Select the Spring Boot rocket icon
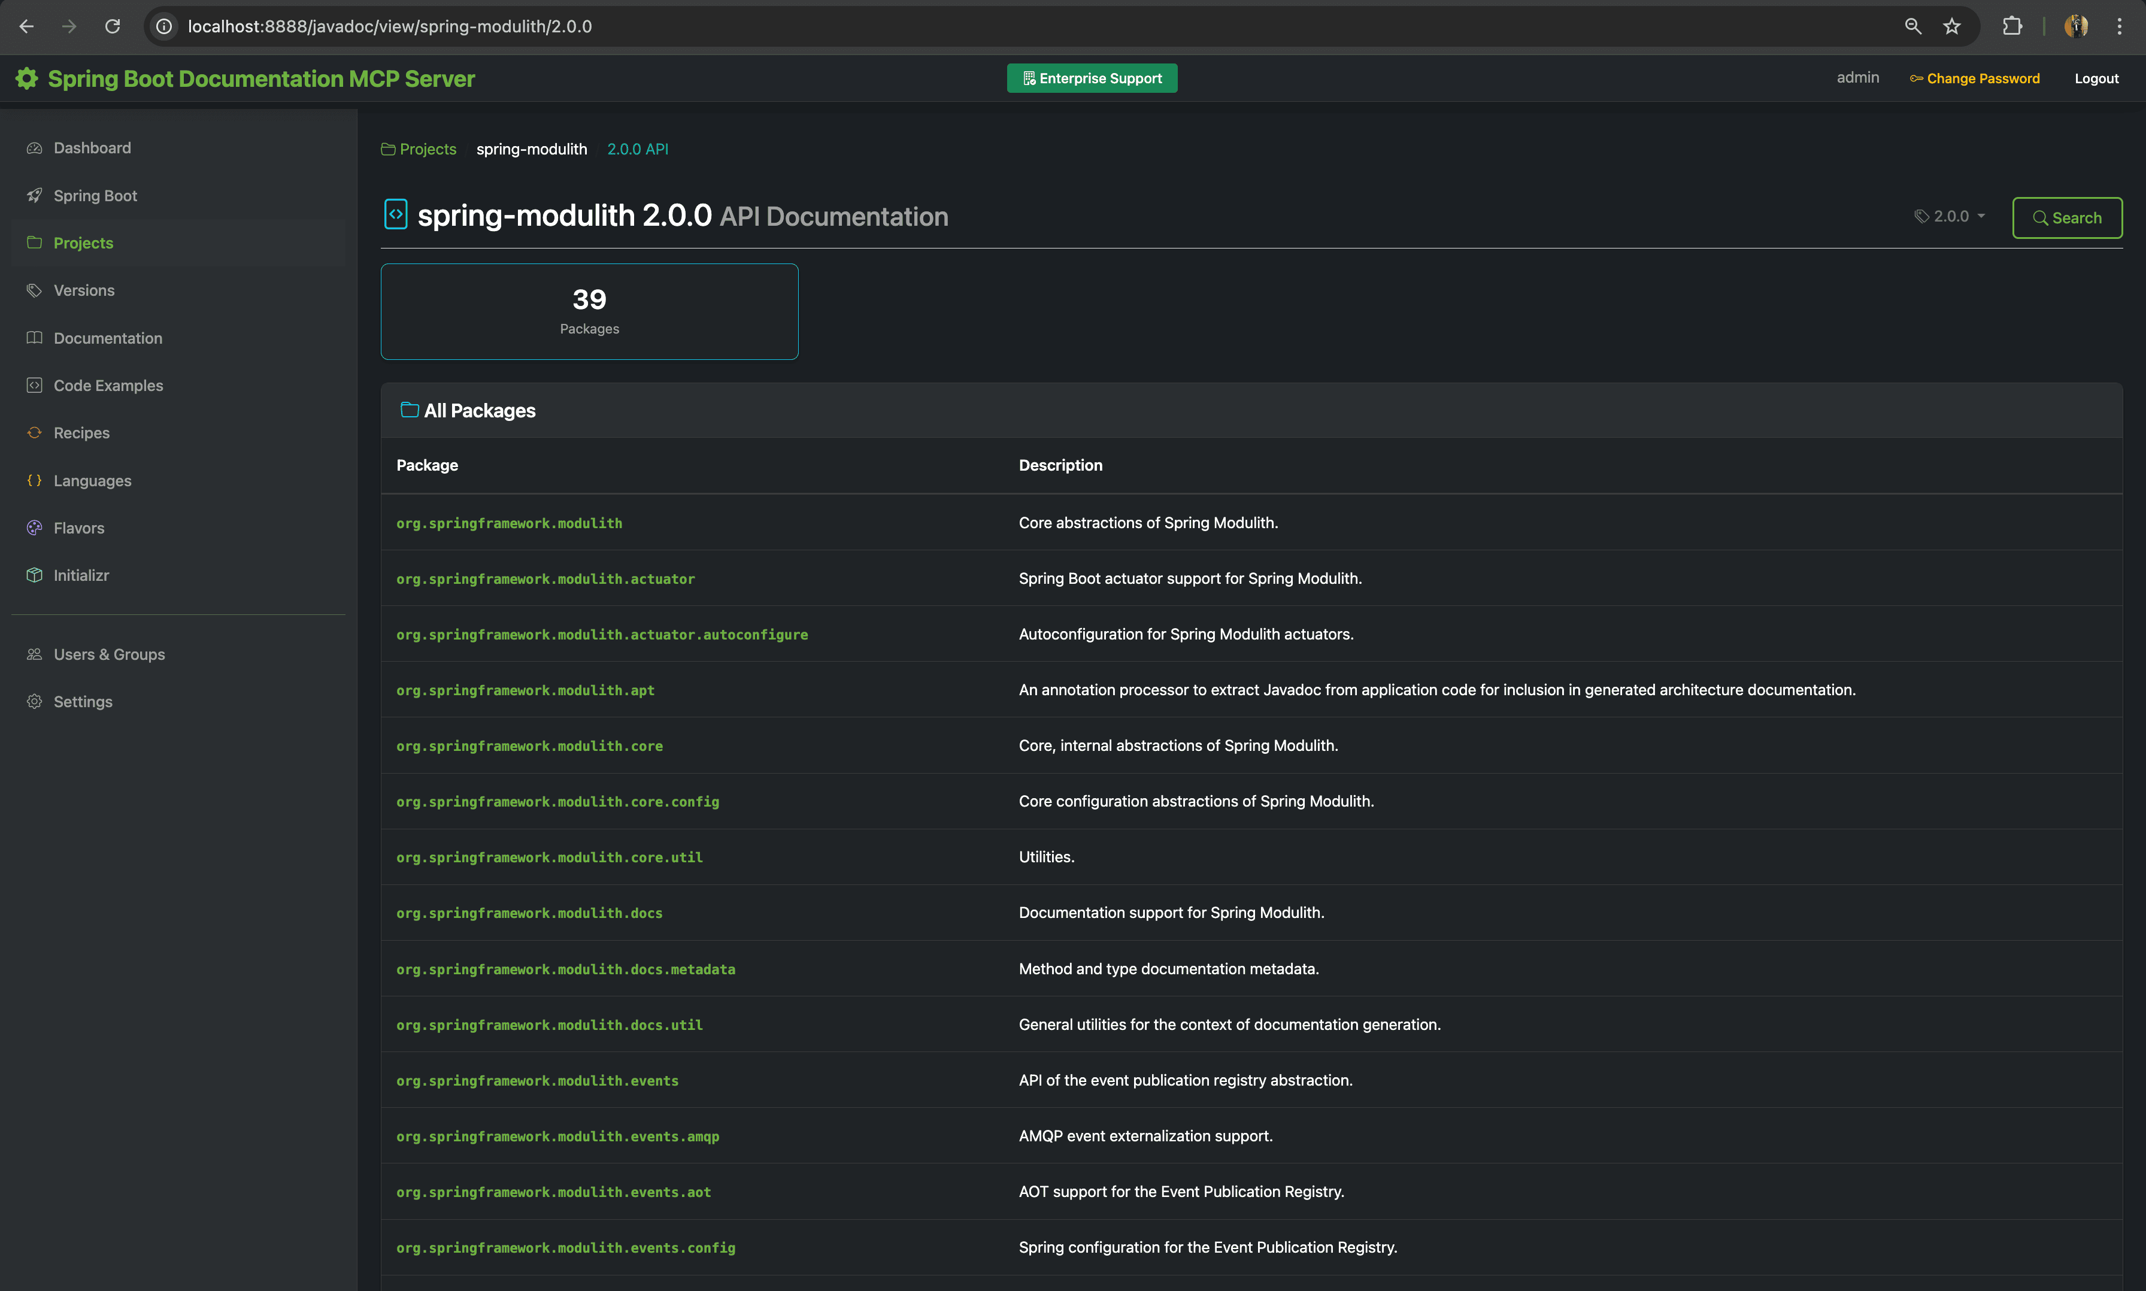Image resolution: width=2146 pixels, height=1291 pixels. tap(34, 195)
